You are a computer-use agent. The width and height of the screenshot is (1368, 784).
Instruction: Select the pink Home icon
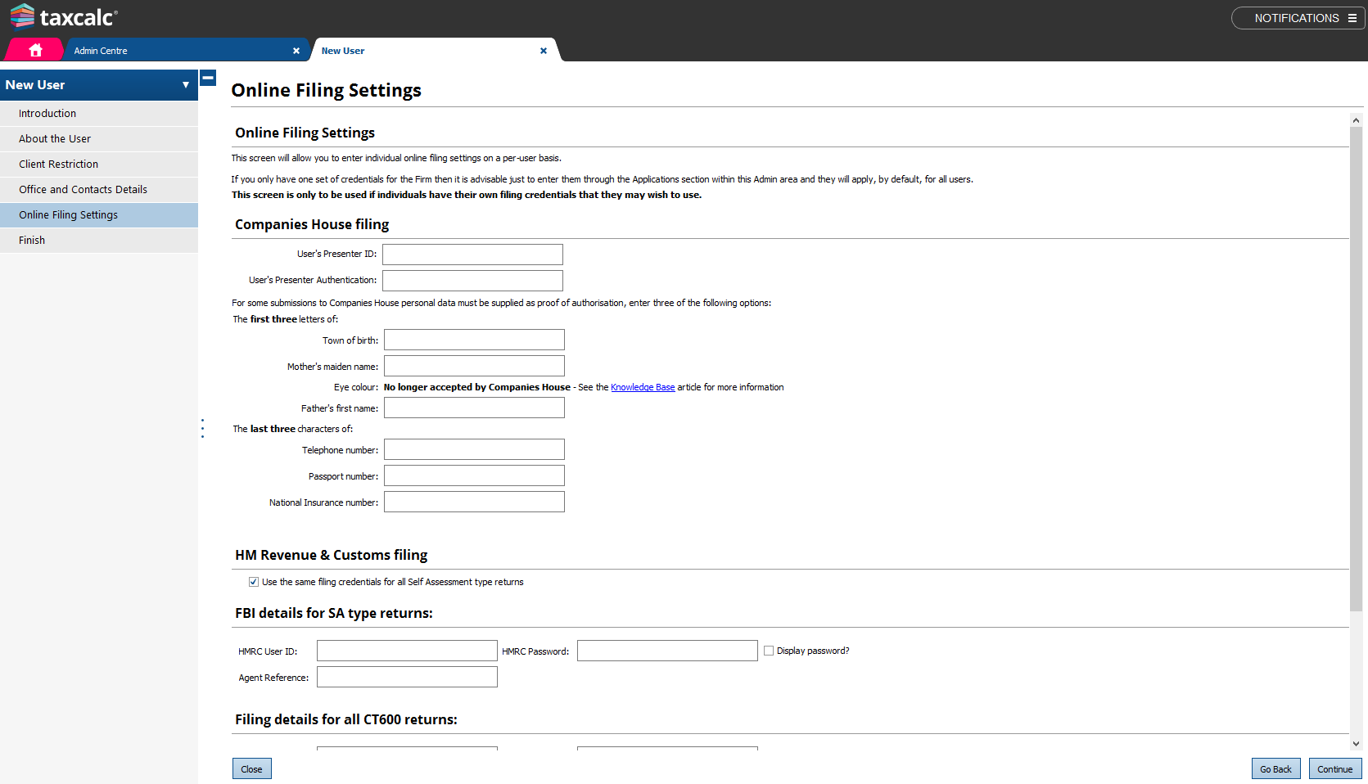coord(34,50)
